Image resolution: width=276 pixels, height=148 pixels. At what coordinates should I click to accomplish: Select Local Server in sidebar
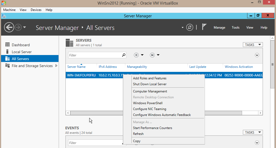22,52
